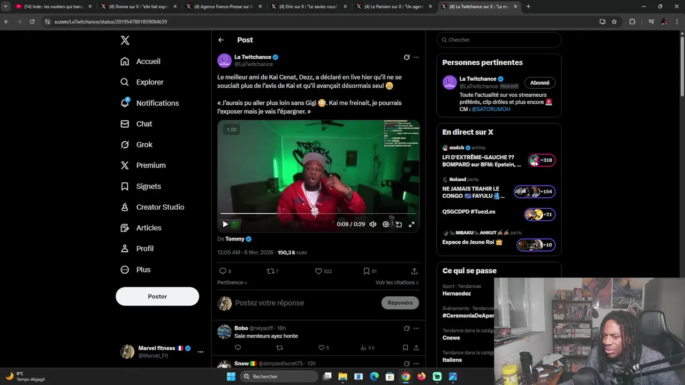Go back with the Post back arrow
The image size is (685, 385).
pyautogui.click(x=221, y=40)
